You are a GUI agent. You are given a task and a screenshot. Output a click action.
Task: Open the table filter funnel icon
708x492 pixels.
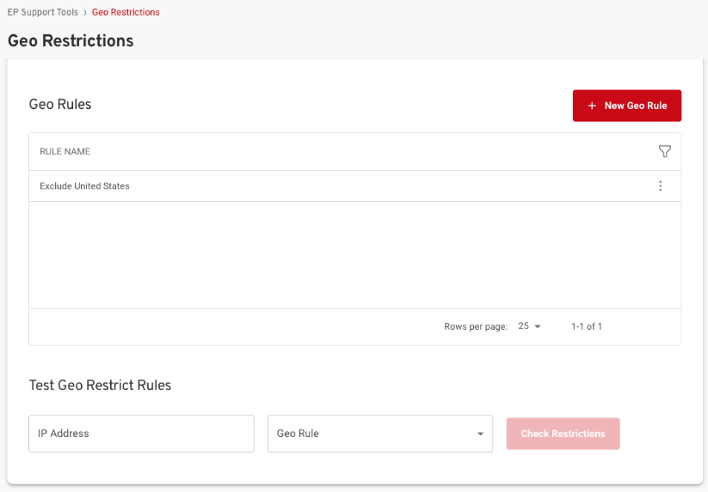tap(664, 152)
